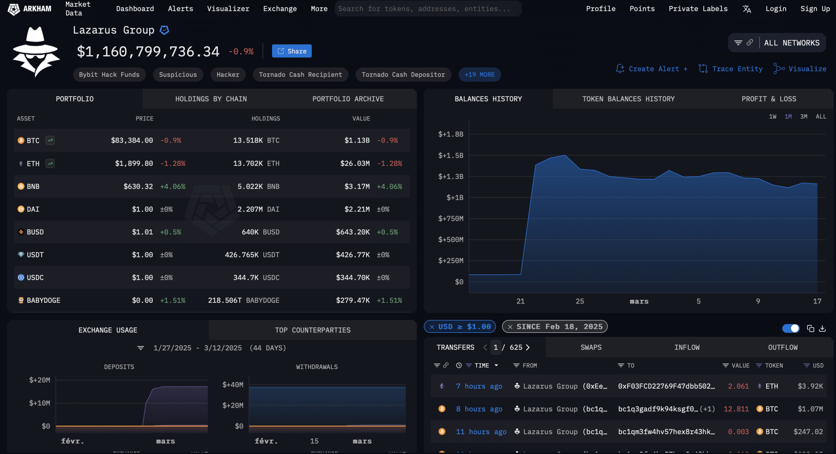Remove the USD ≥ $1.00 filter

point(432,327)
